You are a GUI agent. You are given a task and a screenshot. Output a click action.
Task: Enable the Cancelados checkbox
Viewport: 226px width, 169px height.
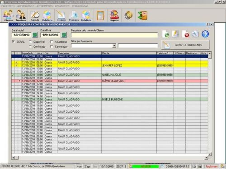coord(52,46)
